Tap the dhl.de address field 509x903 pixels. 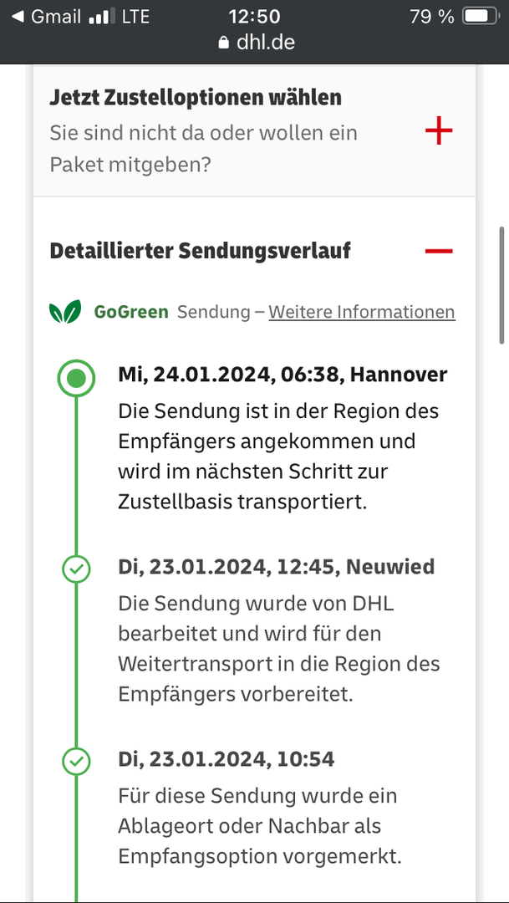tap(257, 42)
